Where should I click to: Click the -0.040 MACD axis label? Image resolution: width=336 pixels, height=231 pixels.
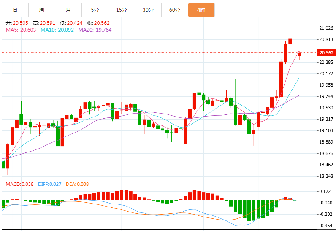[325, 203]
